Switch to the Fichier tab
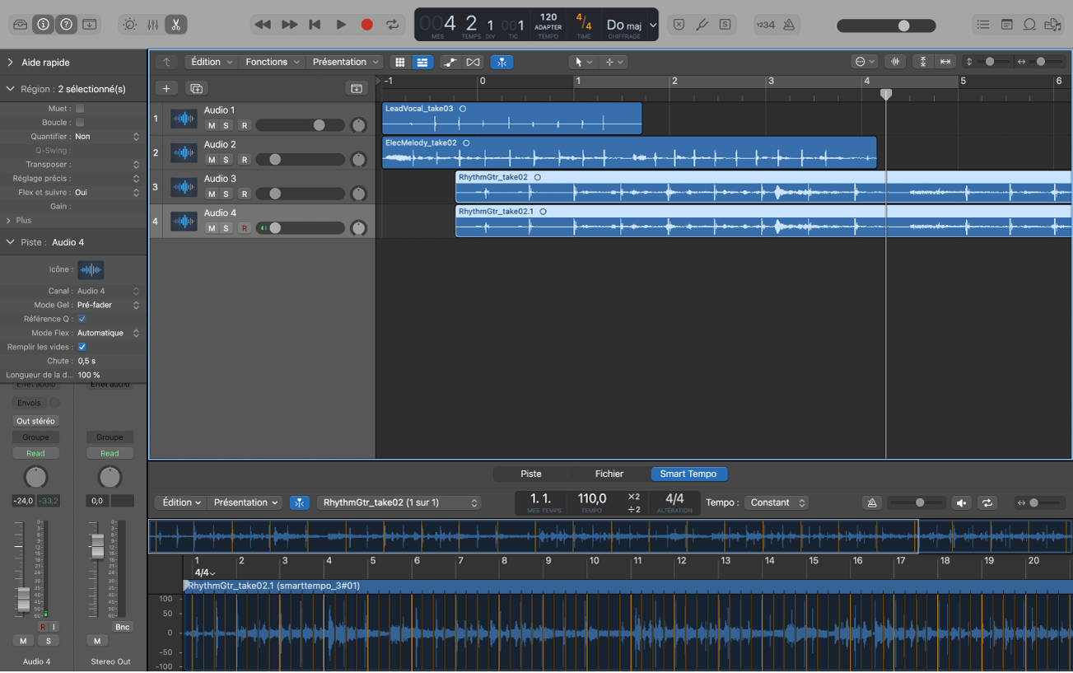The image size is (1073, 673). [x=609, y=474]
